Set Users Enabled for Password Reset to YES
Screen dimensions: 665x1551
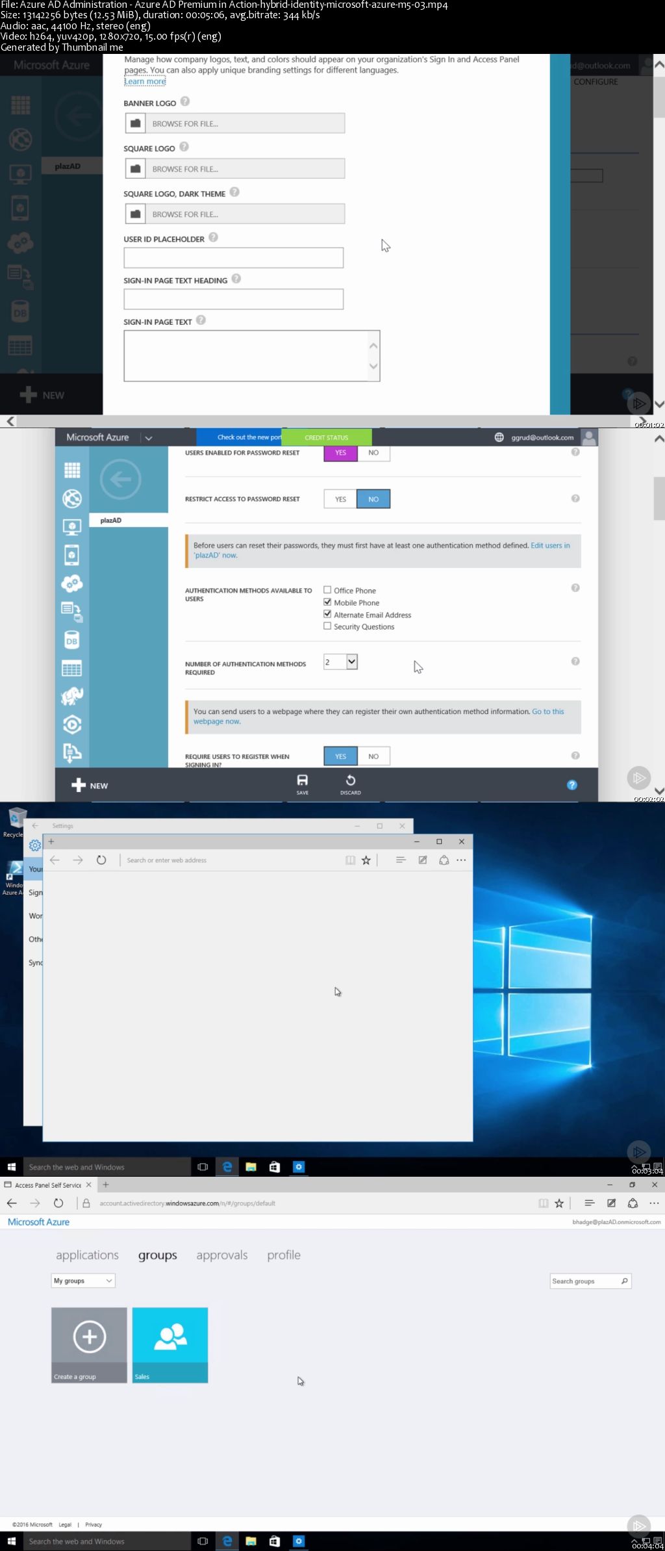[340, 453]
